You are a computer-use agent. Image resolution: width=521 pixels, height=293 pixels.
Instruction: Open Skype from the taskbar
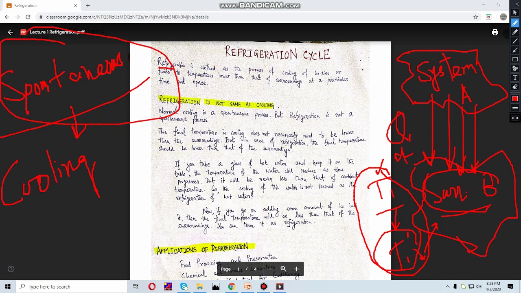pos(184,286)
